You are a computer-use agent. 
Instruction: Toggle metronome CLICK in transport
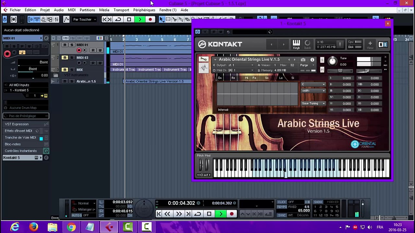coord(282,202)
